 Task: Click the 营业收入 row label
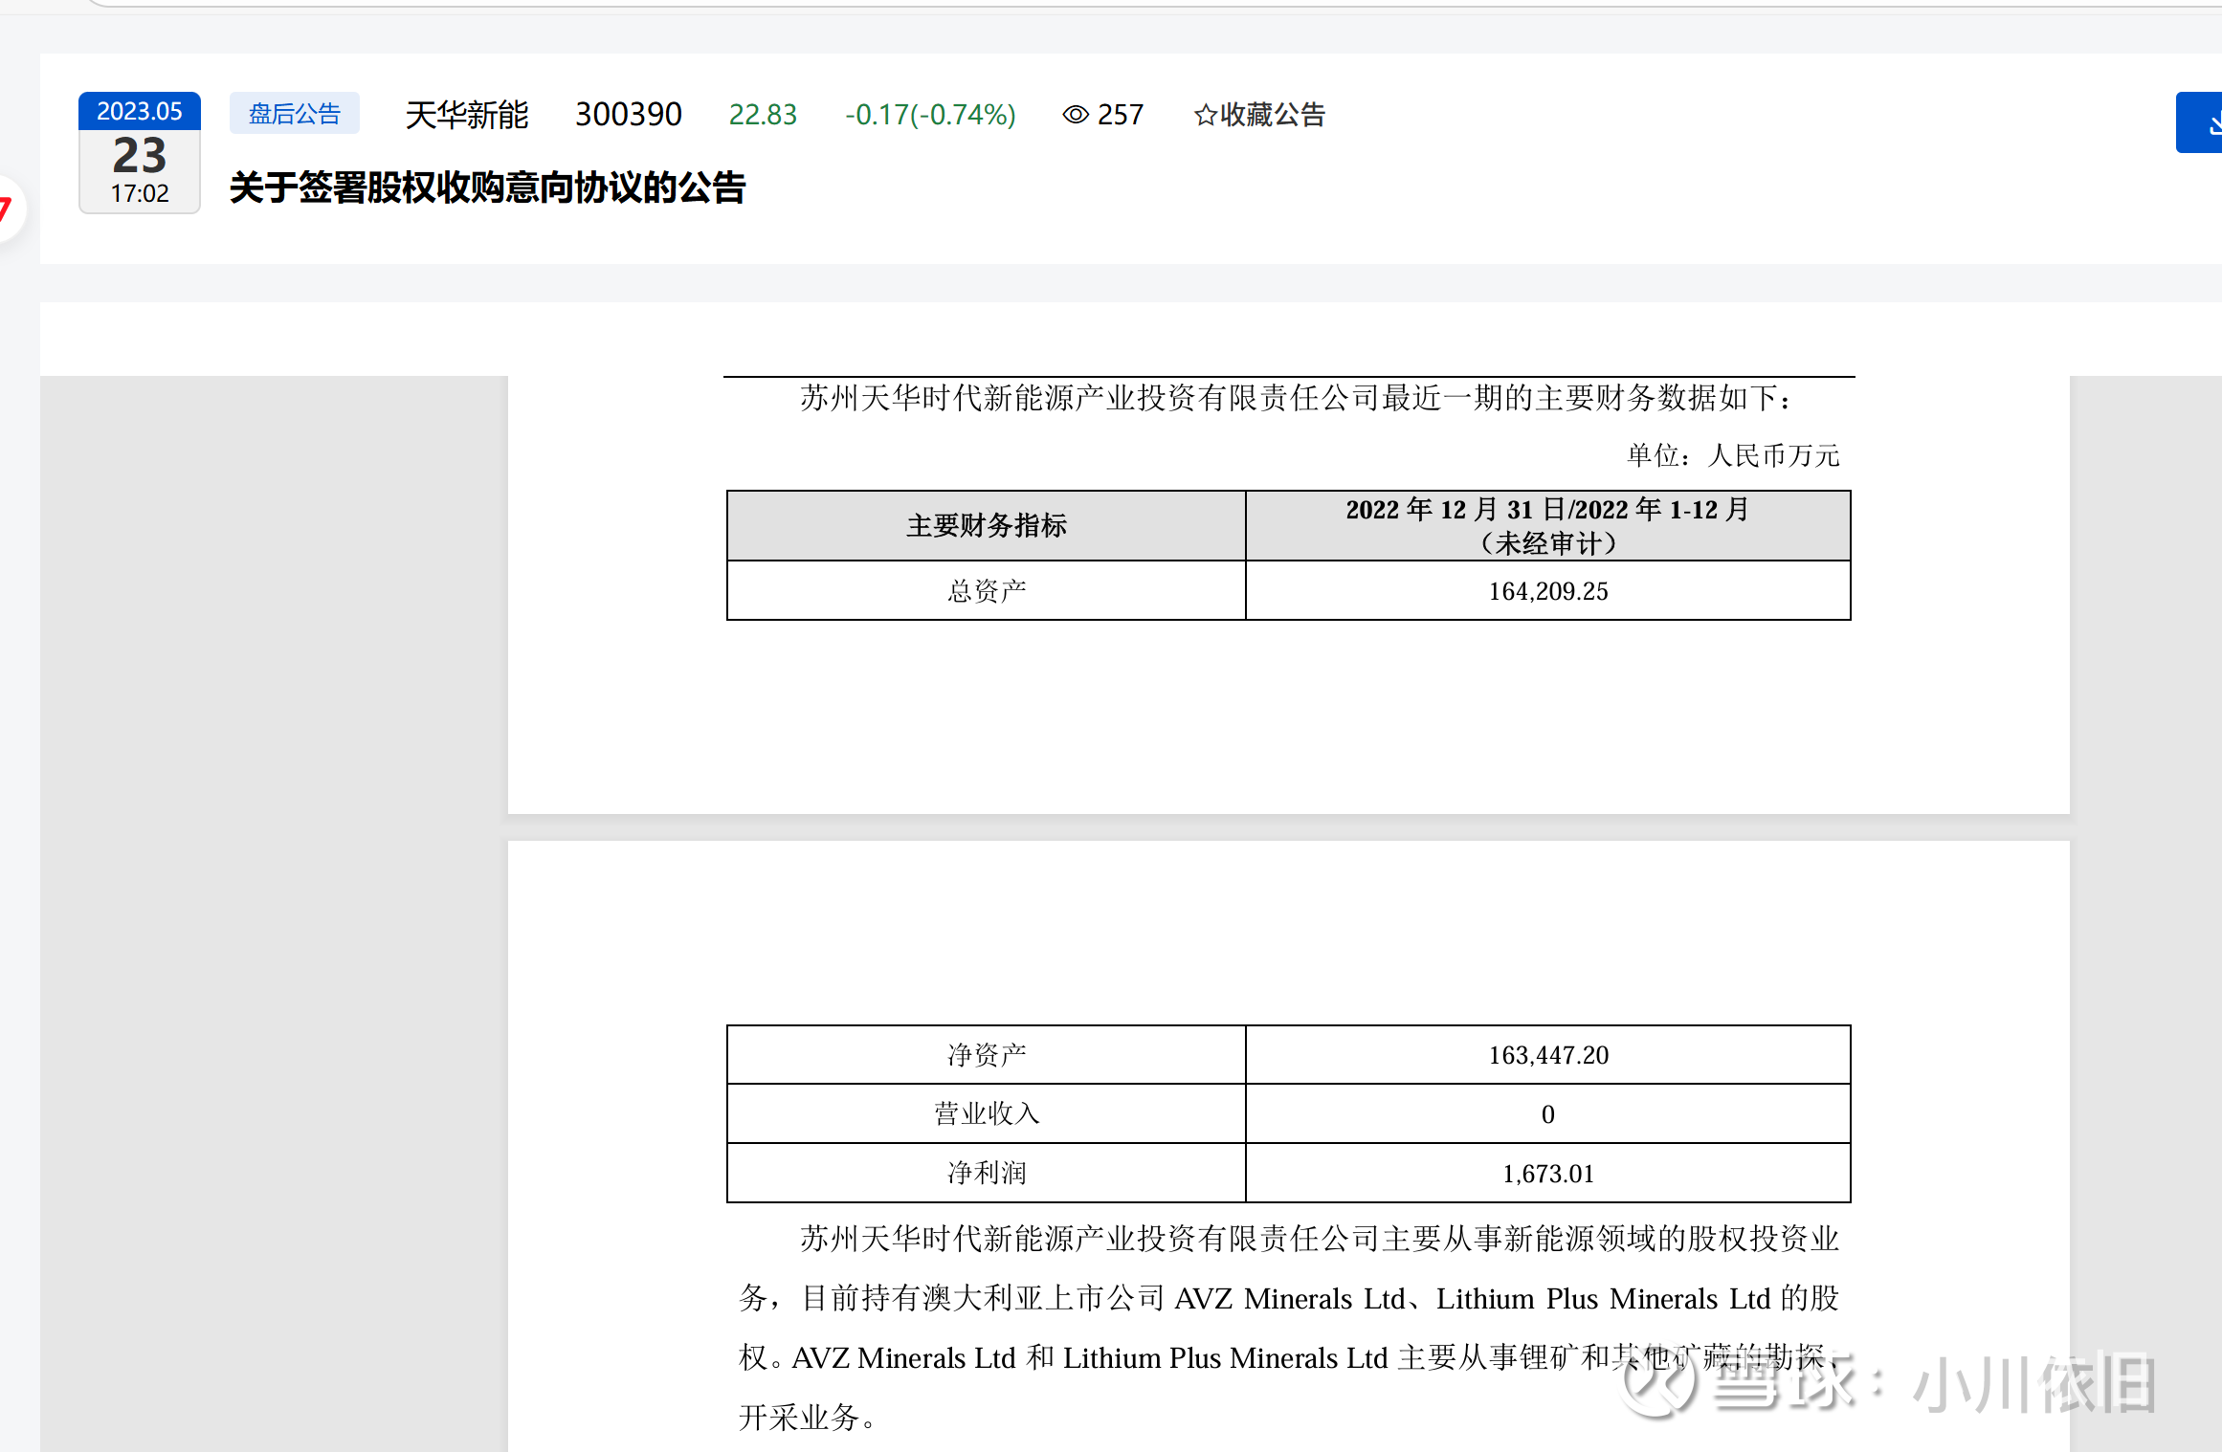[986, 1113]
